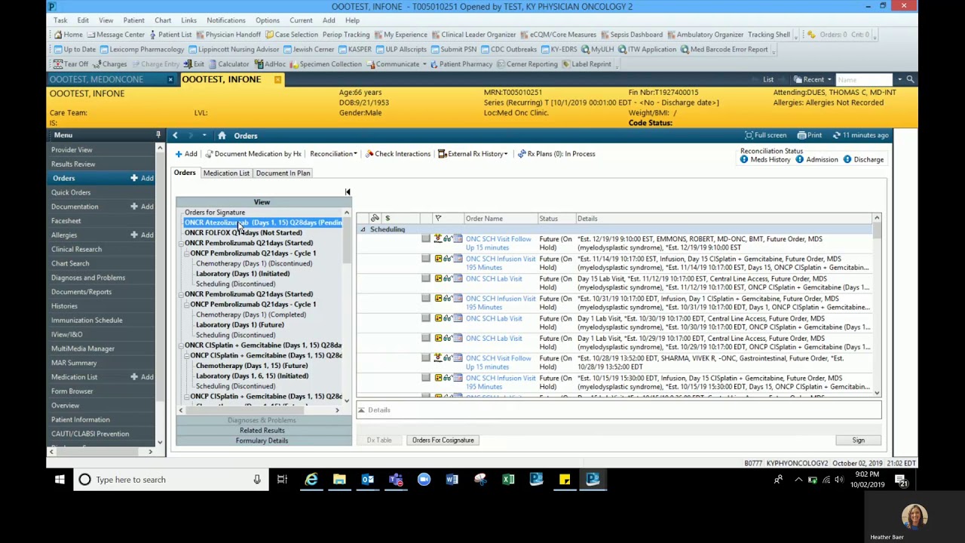Screen dimensions: 965x543
Task: Check the 10/31/19 Infusion Visit order checkbox
Action: click(x=426, y=299)
